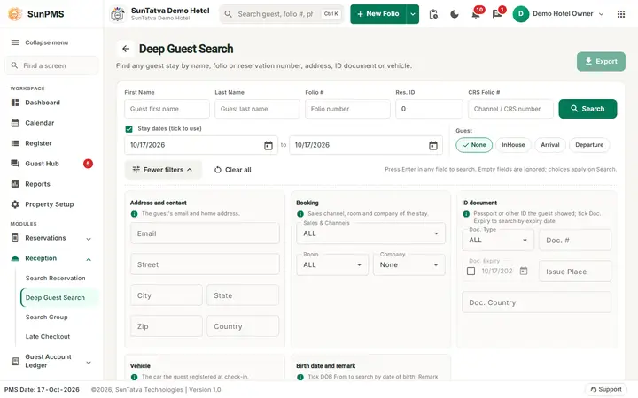Click the info icon under ID document
This screenshot has height=398, width=638.
[x=466, y=214]
